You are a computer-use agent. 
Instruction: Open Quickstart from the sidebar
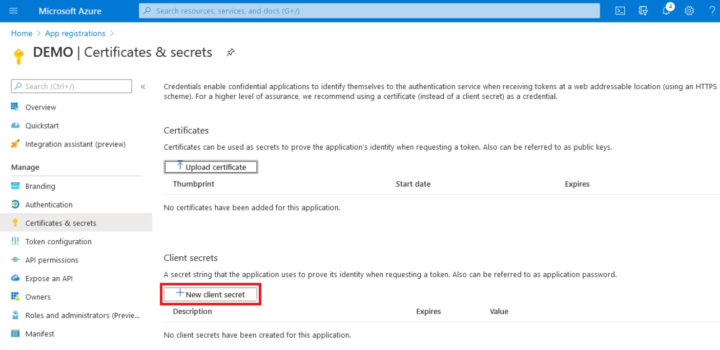(x=43, y=126)
